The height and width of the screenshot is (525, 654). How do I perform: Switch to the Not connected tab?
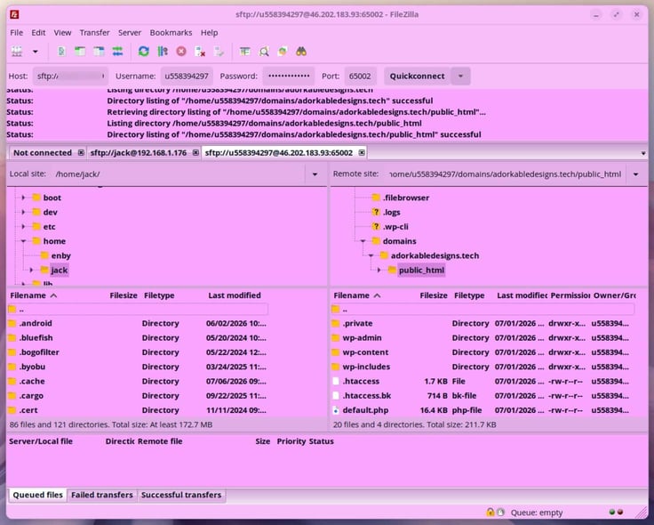pyautogui.click(x=42, y=153)
